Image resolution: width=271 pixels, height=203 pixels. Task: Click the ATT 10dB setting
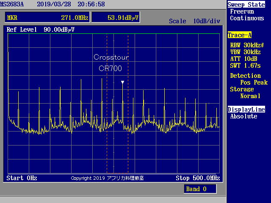click(x=244, y=59)
